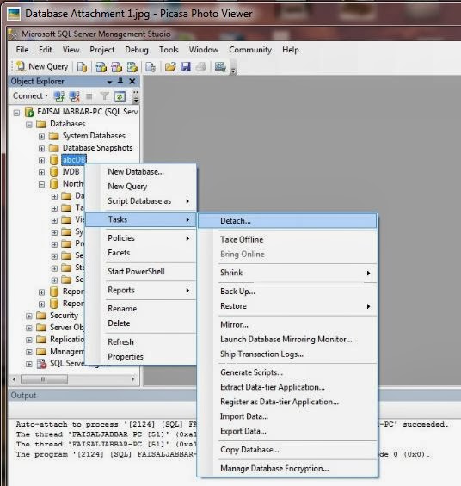Click the FAISALJABBAR-PC server icon
Image resolution: width=461 pixels, height=486 pixels.
click(x=29, y=112)
